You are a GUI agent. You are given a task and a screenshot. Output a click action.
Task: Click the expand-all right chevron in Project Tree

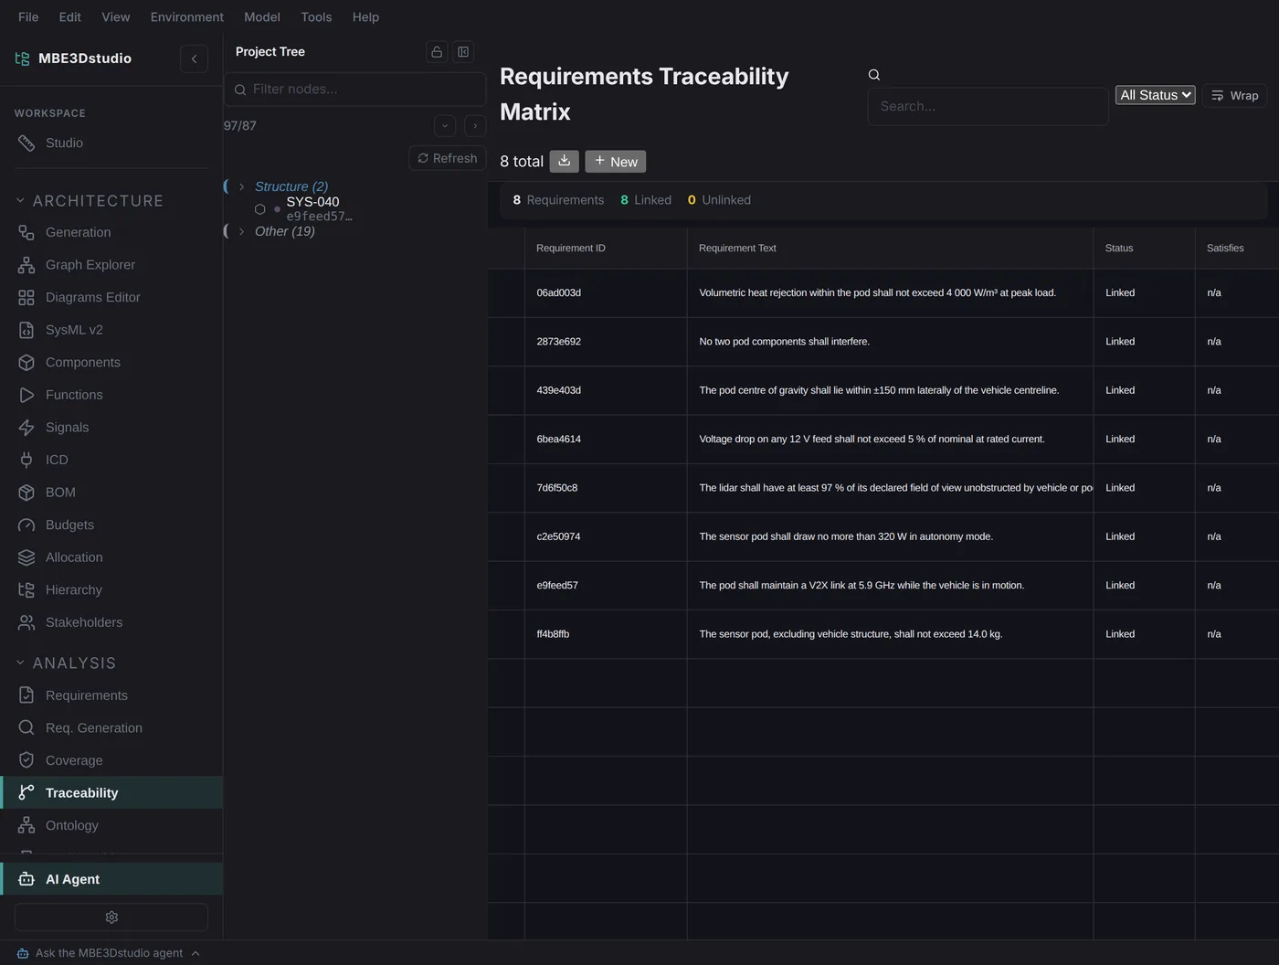tap(475, 126)
